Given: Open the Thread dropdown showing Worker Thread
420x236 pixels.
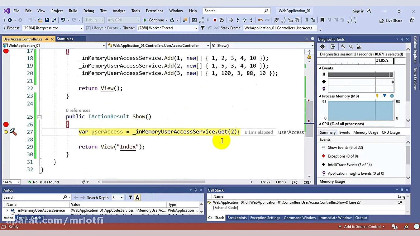Looking at the screenshot, I should [195, 28].
